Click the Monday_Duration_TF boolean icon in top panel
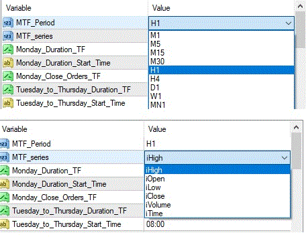306x241 pixels. [x=8, y=50]
